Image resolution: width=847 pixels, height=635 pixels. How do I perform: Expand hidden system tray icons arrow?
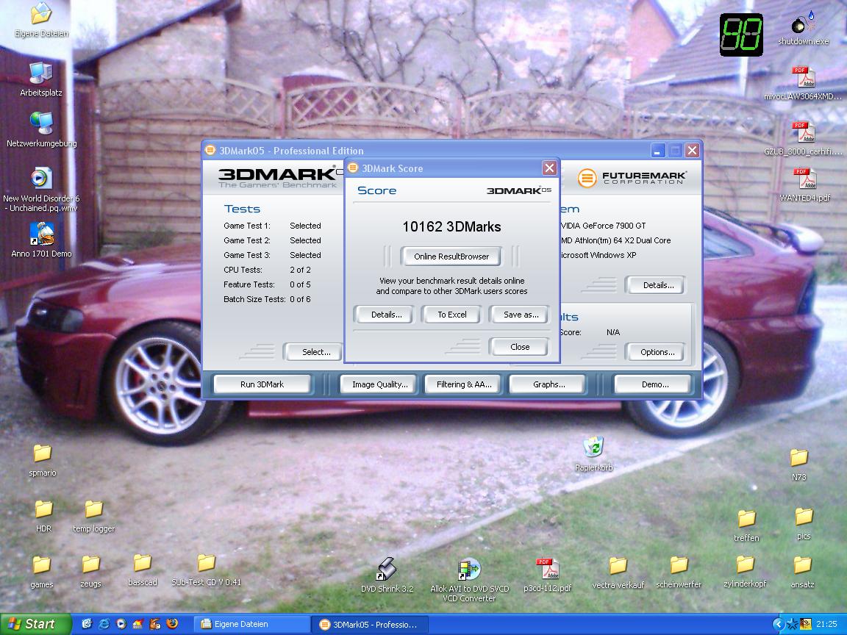pyautogui.click(x=778, y=624)
